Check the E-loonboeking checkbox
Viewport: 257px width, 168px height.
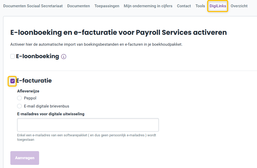pos(12,56)
